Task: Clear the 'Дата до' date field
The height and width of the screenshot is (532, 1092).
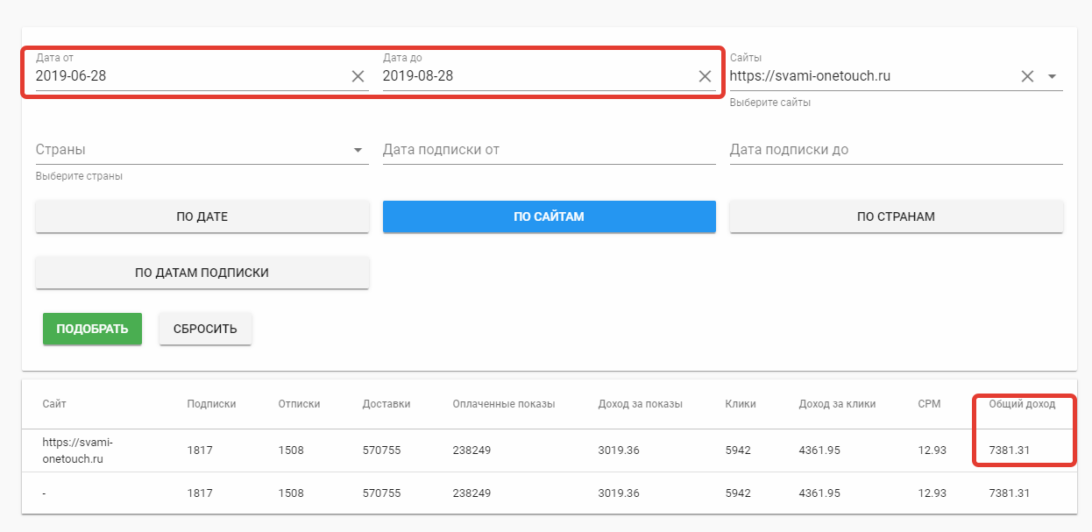Action: 705,76
